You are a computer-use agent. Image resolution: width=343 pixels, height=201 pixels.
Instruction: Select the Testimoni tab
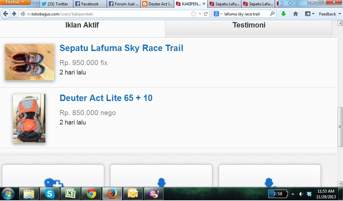tap(249, 25)
